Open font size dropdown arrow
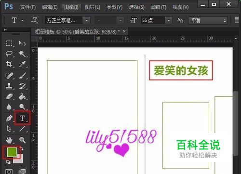This screenshot has height=174, width=241. point(169,21)
